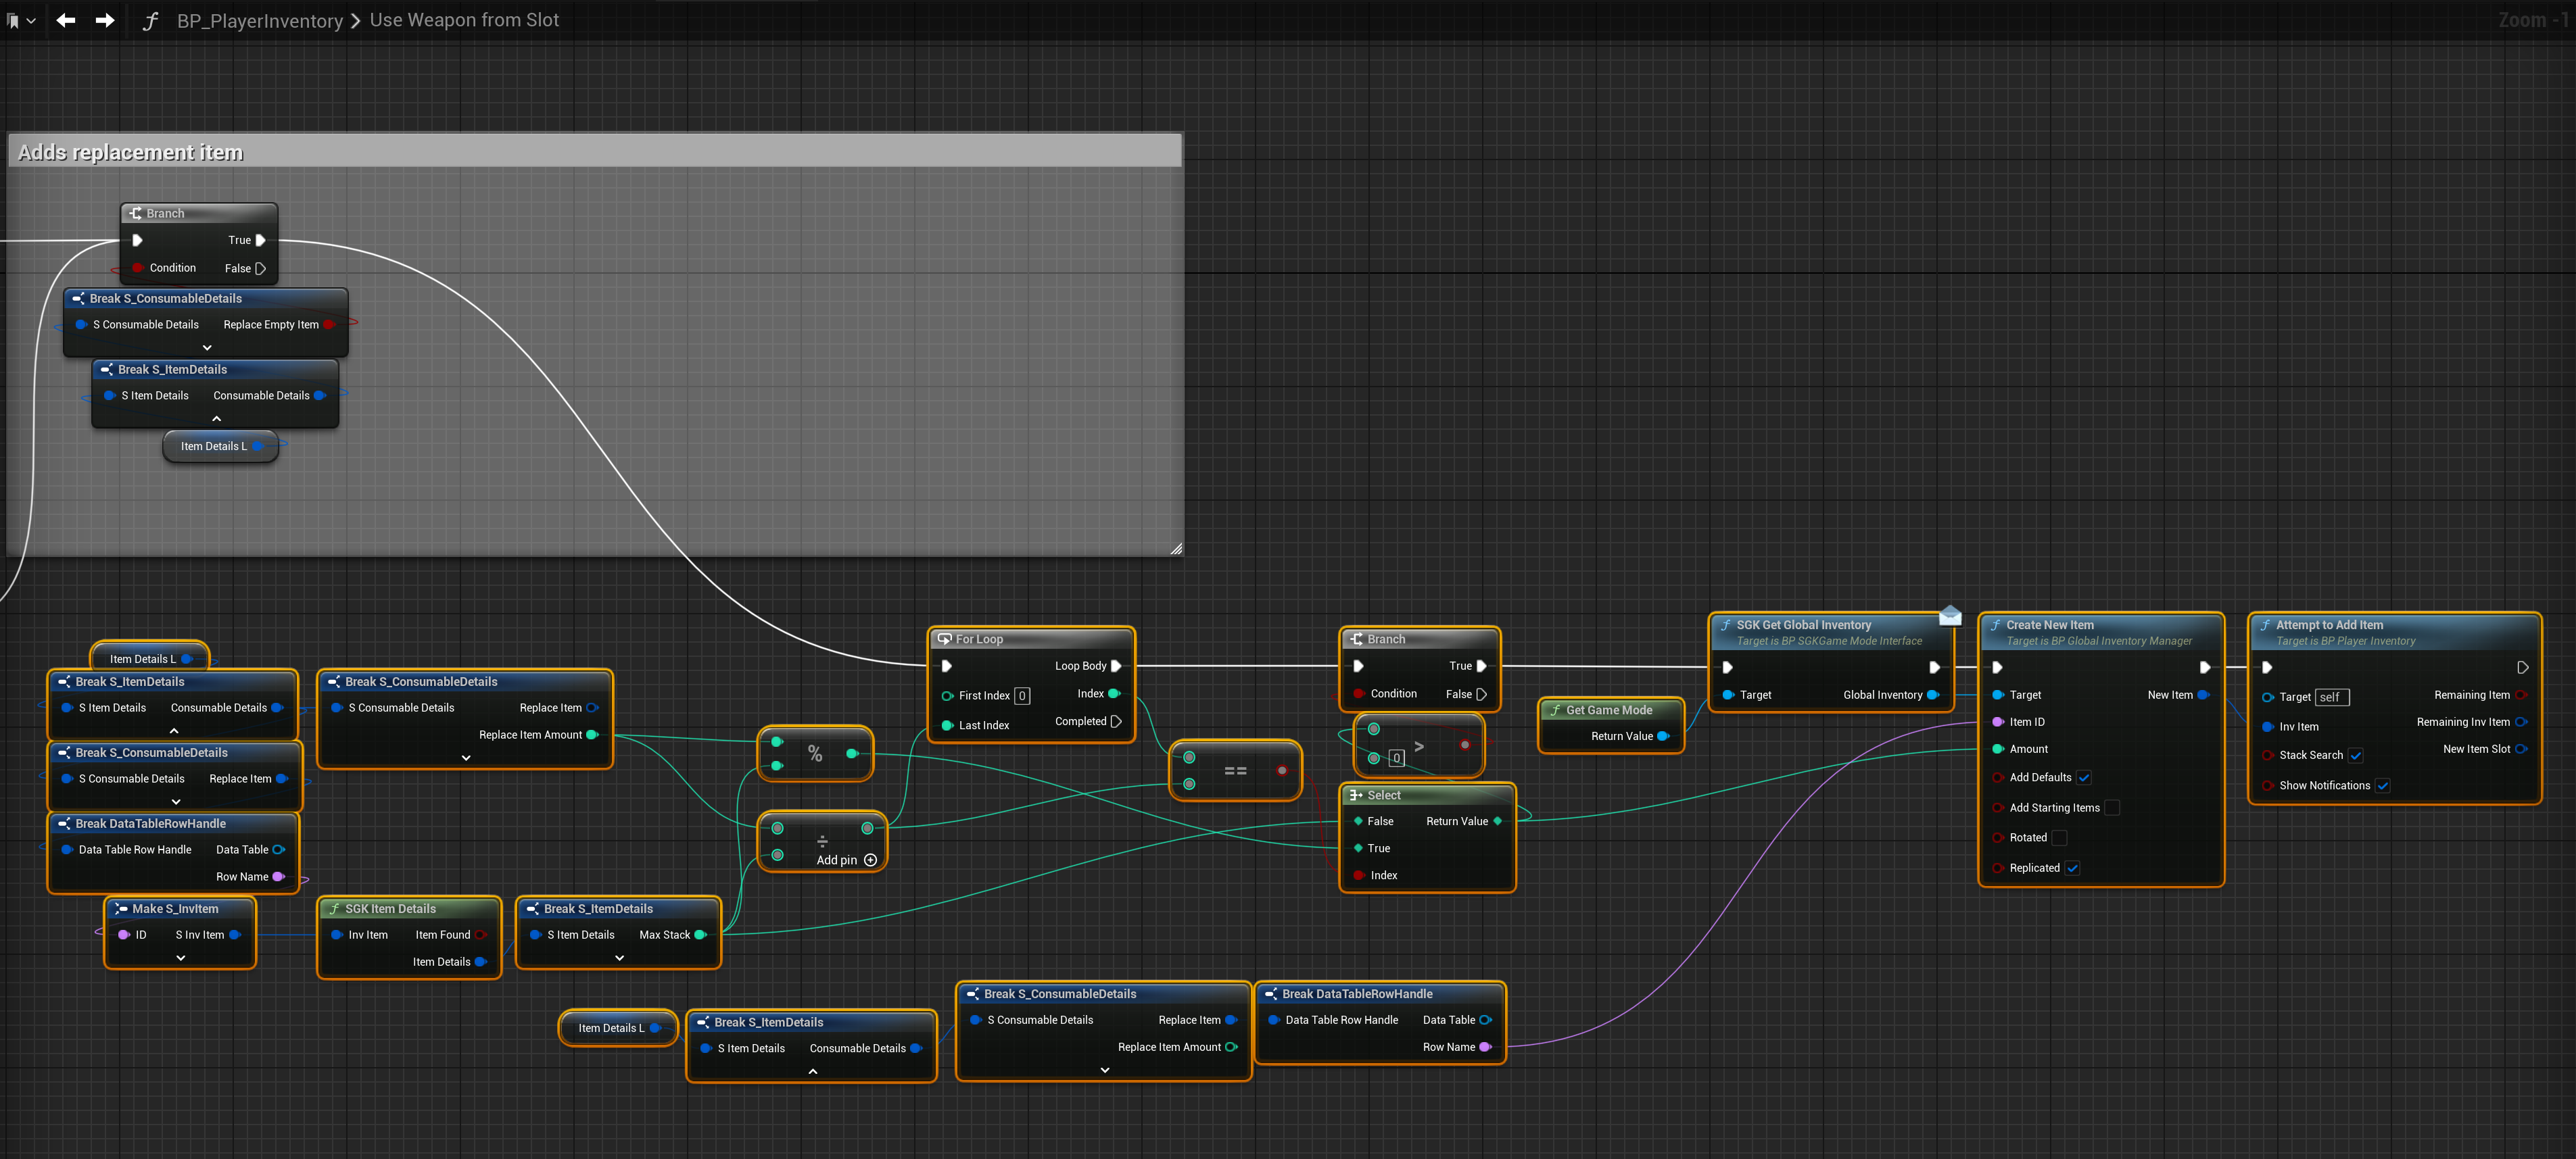The height and width of the screenshot is (1159, 2576).
Task: Click the Get Game Mode function icon
Action: coord(1555,710)
